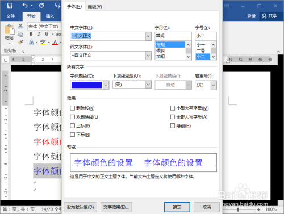Switch to the 高级(V) advanced tab

pos(95,7)
